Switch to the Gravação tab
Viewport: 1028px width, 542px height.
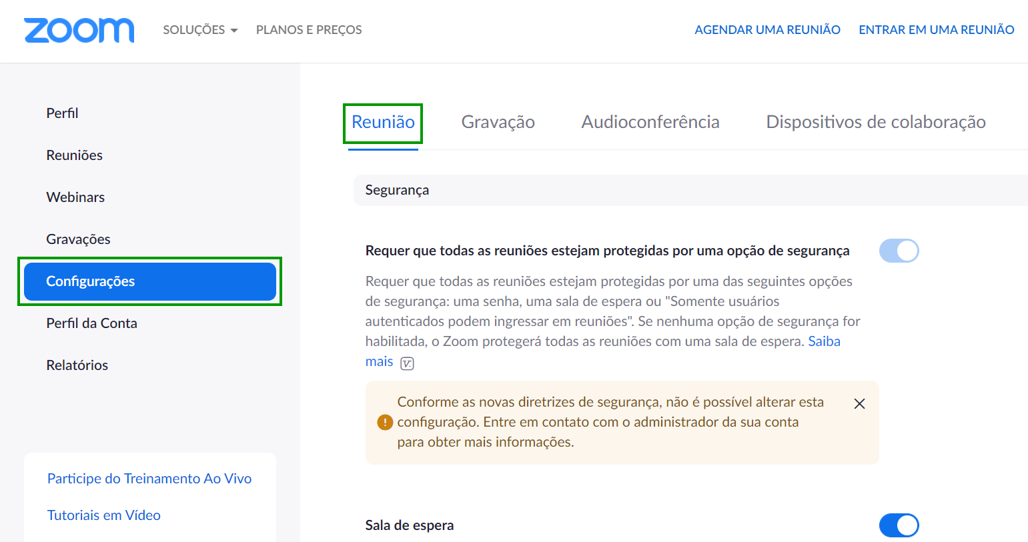(498, 122)
